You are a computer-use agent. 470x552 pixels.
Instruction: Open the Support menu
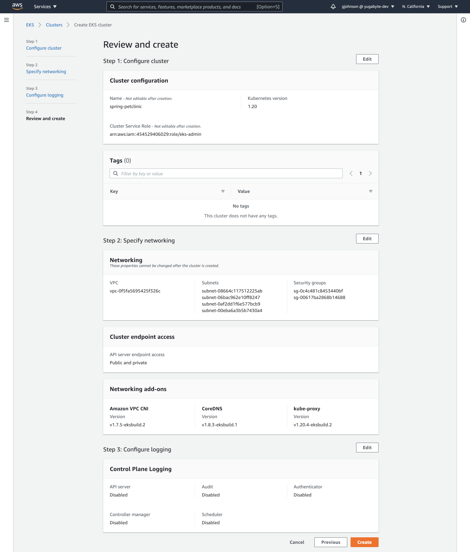[447, 7]
